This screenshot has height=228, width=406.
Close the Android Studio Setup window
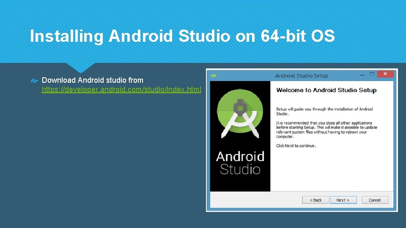point(385,74)
